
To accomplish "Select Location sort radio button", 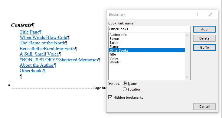I will pyautogui.click(x=125, y=89).
